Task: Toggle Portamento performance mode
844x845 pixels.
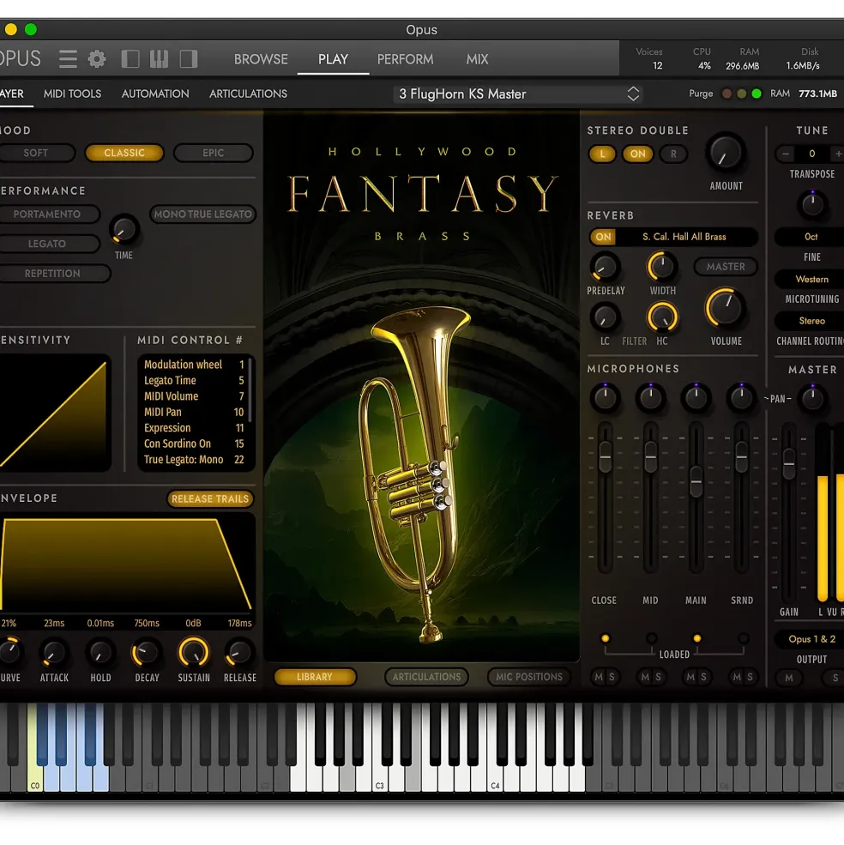Action: coord(47,214)
